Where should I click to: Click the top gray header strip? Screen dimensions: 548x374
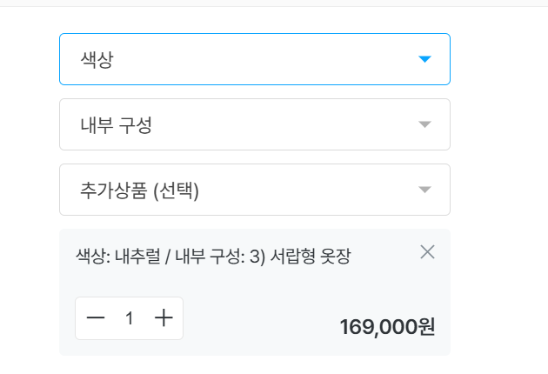pos(274,3)
